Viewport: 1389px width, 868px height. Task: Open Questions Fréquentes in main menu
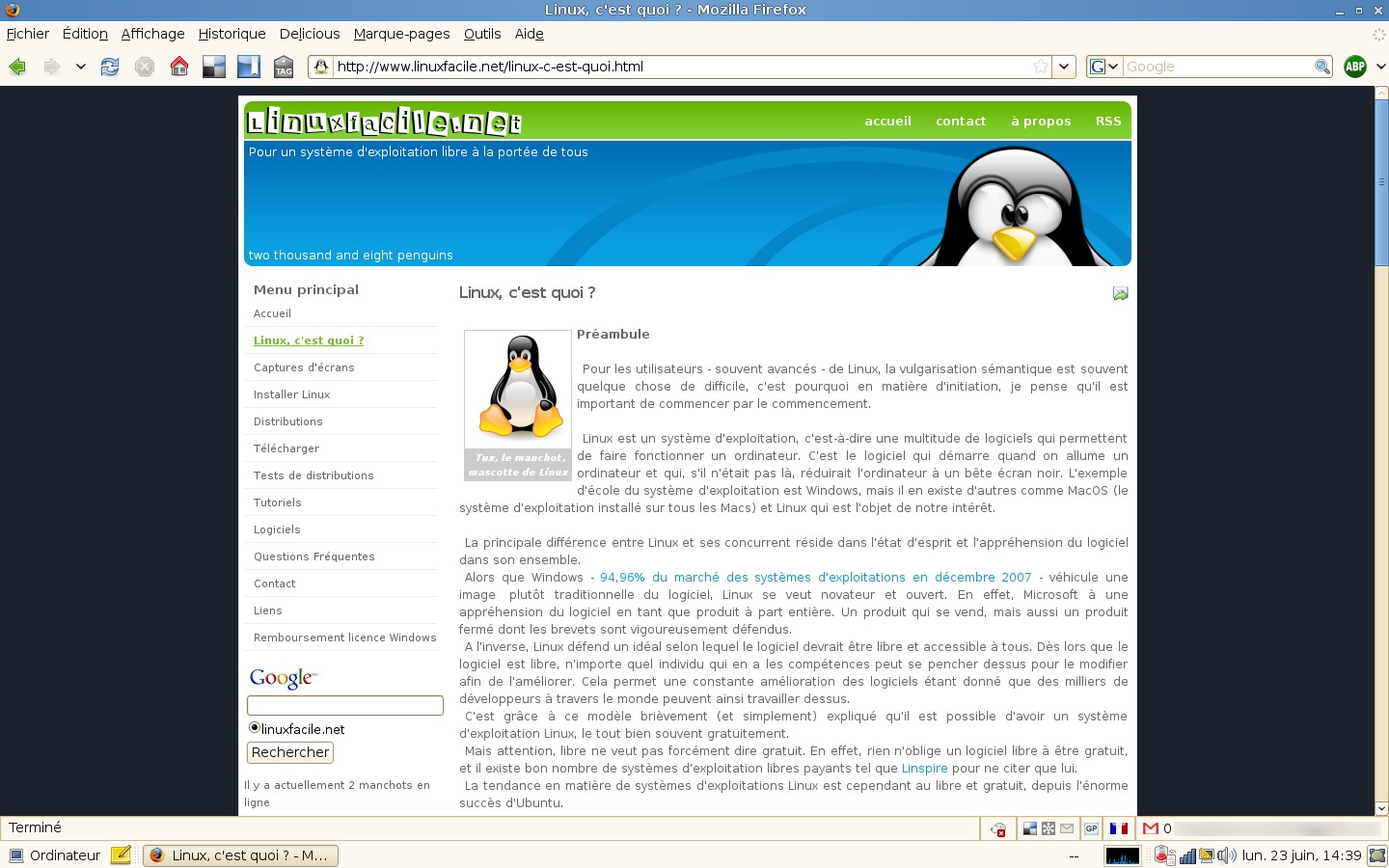pos(313,556)
